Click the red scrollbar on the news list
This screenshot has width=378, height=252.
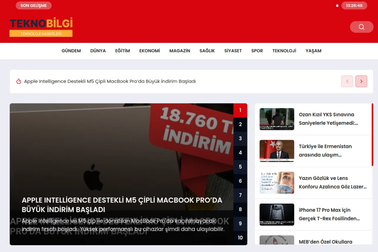372,135
